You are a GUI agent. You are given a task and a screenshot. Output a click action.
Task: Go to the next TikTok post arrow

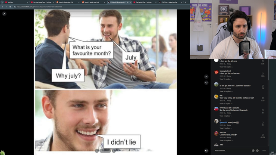pos(206,83)
